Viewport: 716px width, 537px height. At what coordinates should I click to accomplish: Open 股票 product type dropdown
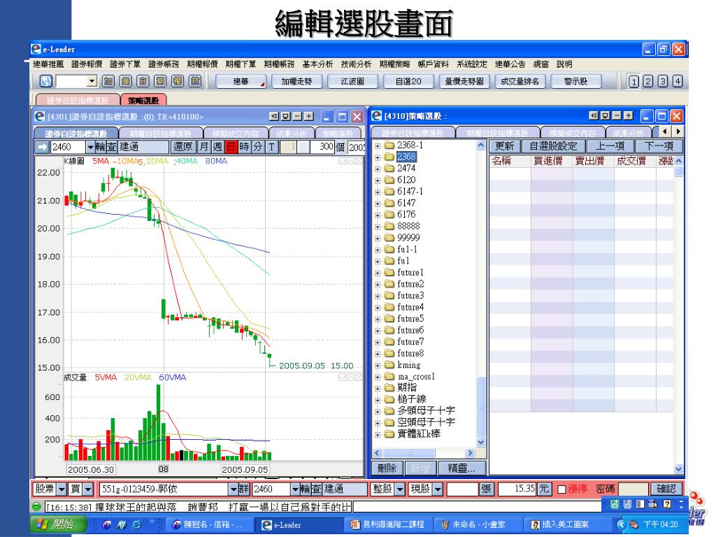[62, 489]
